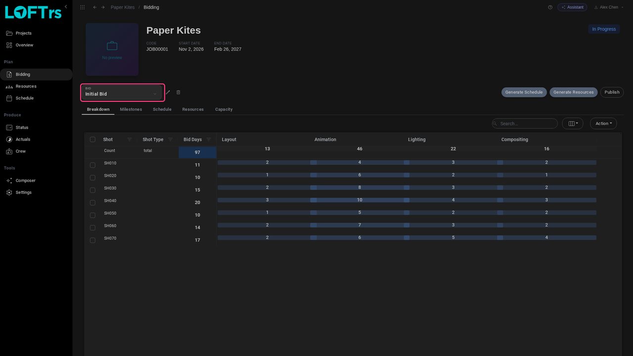Click the back navigation arrow
Screen dimensions: 633x356
(x=95, y=7)
